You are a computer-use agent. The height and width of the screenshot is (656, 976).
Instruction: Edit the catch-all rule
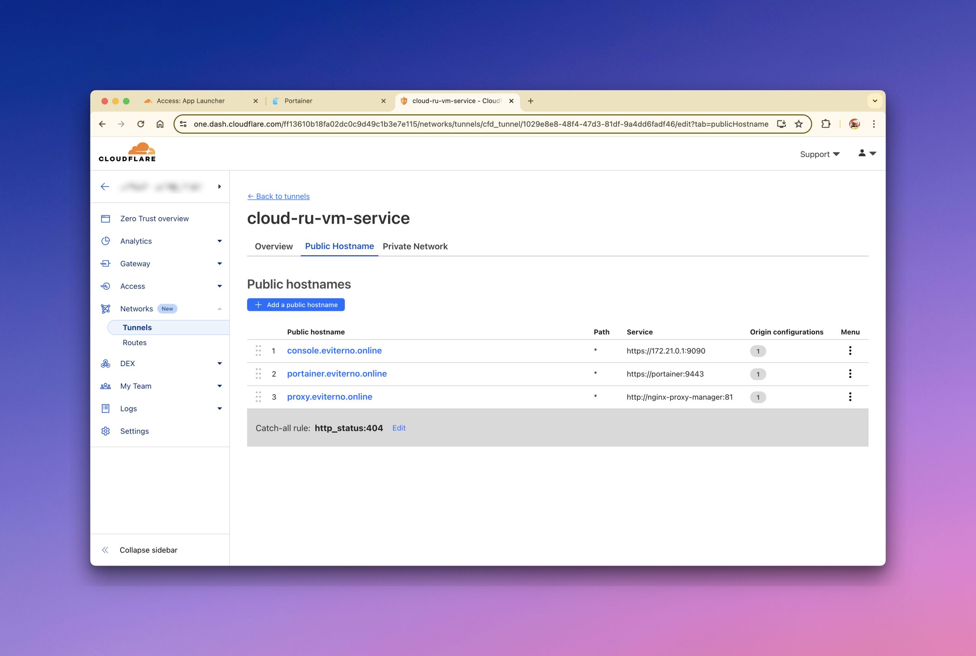click(x=399, y=428)
